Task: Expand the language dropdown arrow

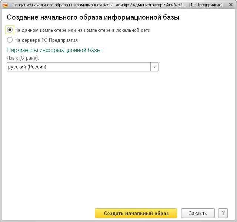Action: (x=154, y=67)
